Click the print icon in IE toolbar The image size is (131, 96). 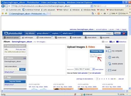[105, 13]
